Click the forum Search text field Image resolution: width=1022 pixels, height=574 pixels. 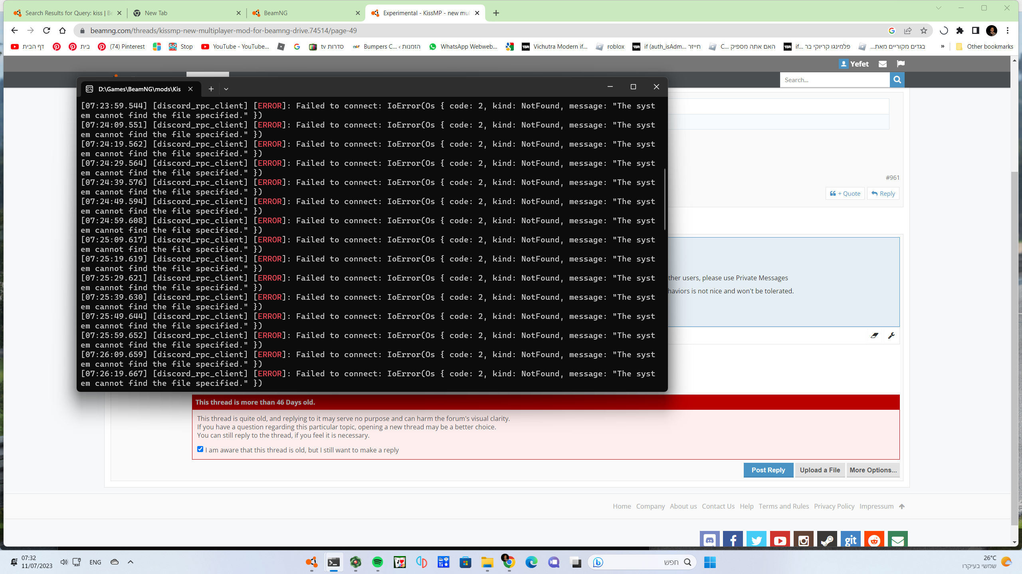[x=834, y=80]
